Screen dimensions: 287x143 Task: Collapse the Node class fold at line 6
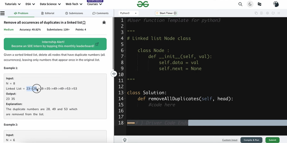[125, 50]
